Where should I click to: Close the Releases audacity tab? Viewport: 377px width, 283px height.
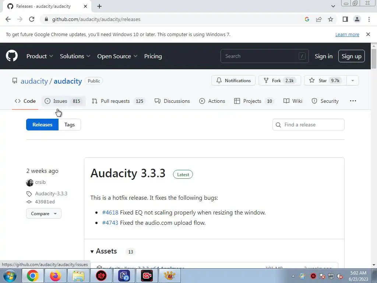tap(85, 6)
